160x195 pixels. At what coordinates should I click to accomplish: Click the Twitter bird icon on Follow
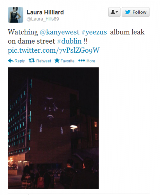point(128,12)
